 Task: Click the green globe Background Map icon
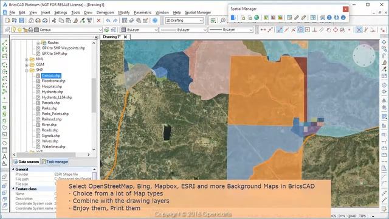pyautogui.click(x=256, y=18)
